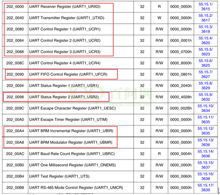This screenshot has width=220, height=195.
Task: Click text UART Control Register 4 (UART1_UCR4)
Action: (65, 63)
